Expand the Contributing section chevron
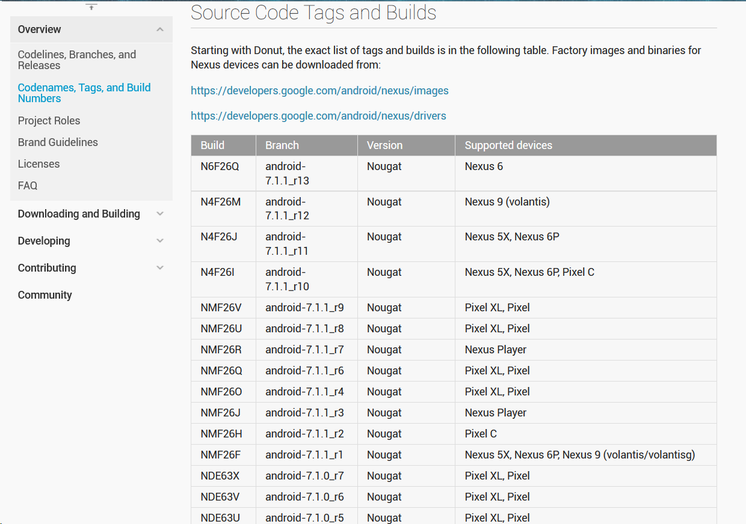 click(x=159, y=268)
